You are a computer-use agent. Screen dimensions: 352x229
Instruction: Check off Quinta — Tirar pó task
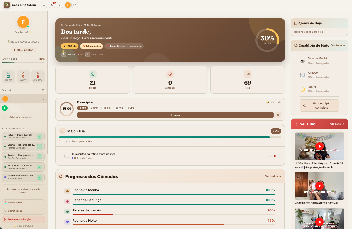pos(40,157)
